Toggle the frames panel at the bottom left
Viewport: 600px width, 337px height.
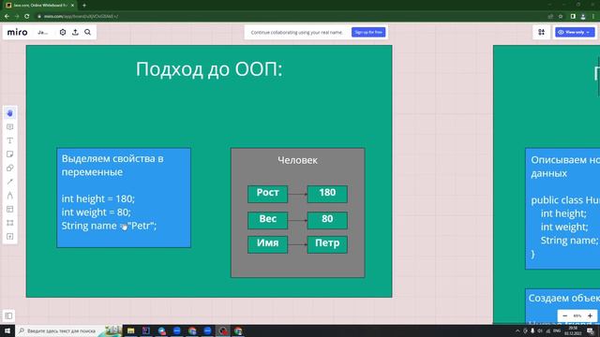[x=8, y=315]
